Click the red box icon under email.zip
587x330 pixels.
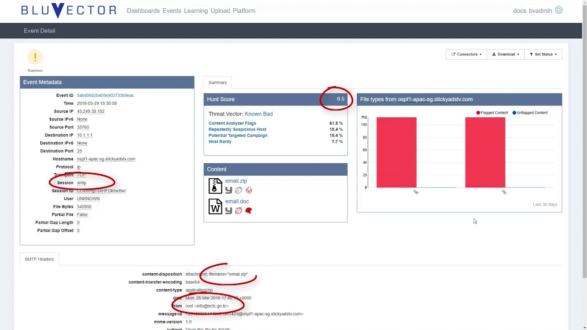pyautogui.click(x=249, y=190)
